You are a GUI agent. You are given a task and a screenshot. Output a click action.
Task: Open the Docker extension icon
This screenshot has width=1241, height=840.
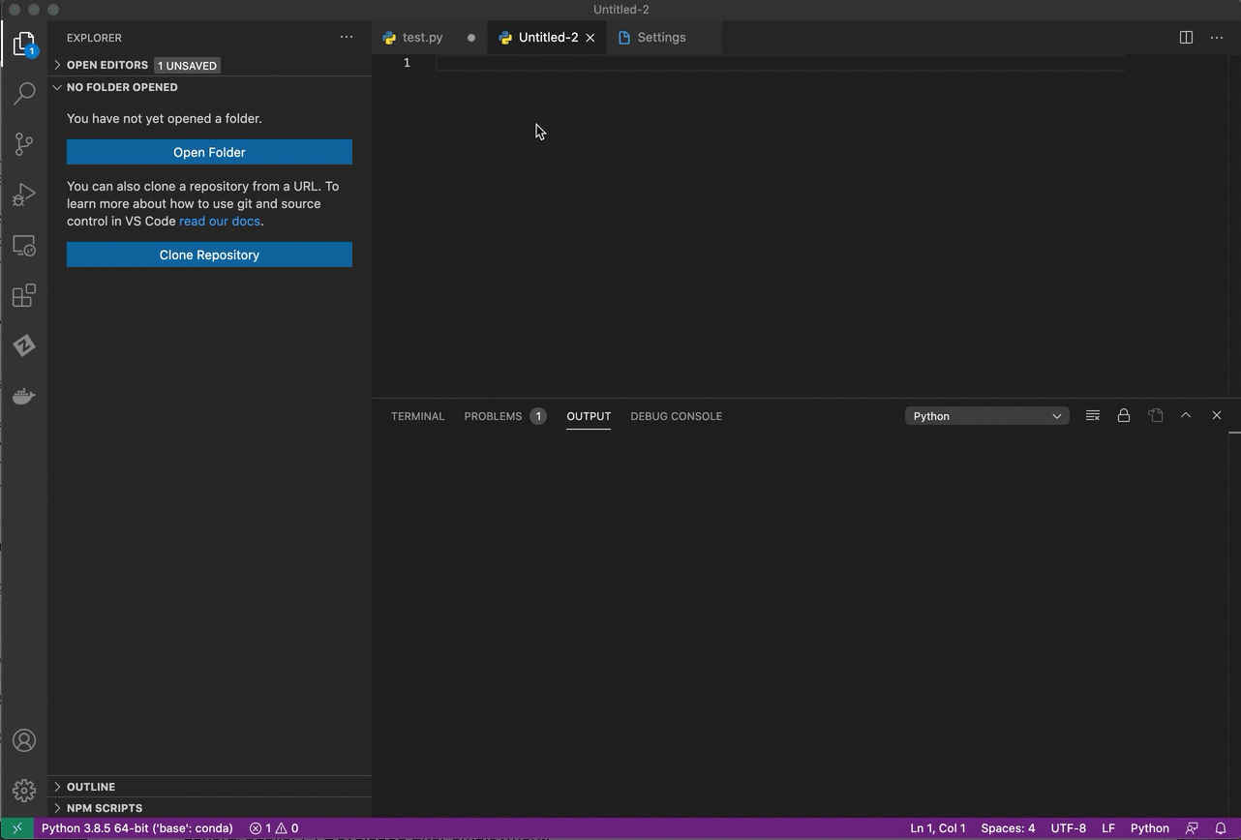pyautogui.click(x=23, y=395)
